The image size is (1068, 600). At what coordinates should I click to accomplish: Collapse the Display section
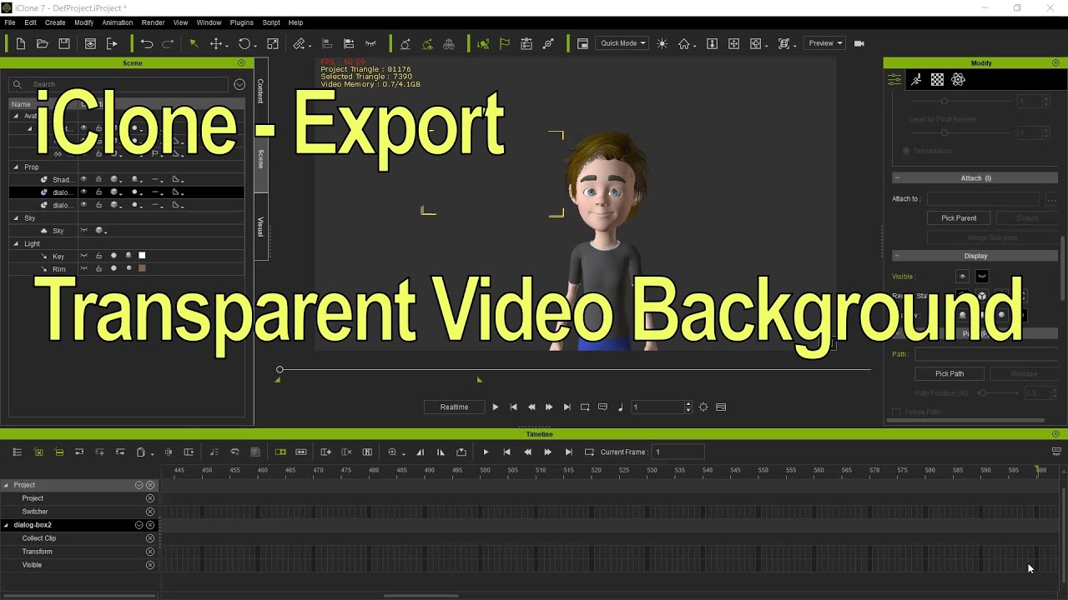pos(896,256)
